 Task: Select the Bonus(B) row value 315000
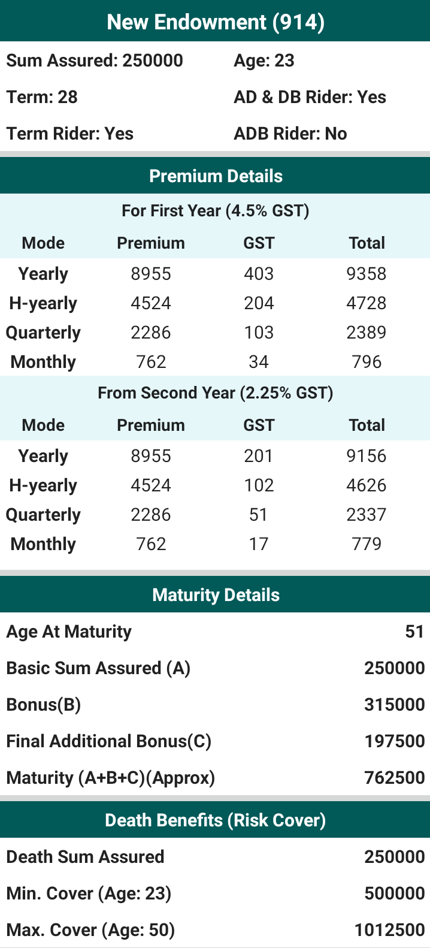click(x=395, y=705)
